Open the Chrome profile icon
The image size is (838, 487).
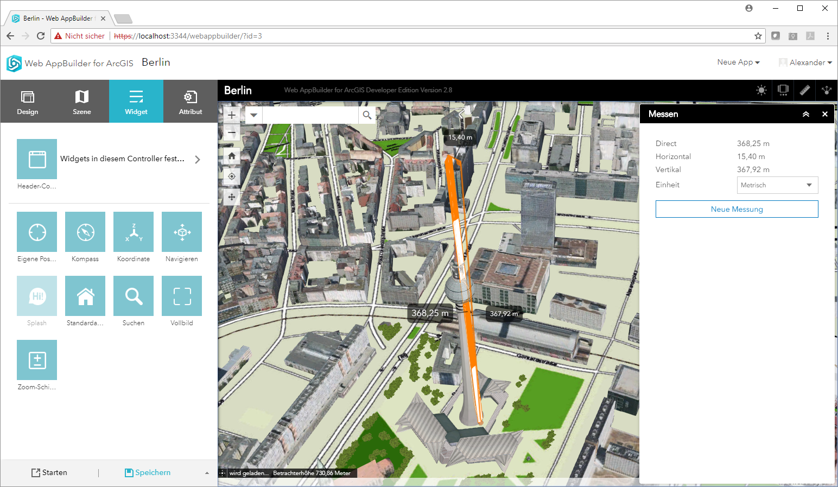(x=749, y=8)
